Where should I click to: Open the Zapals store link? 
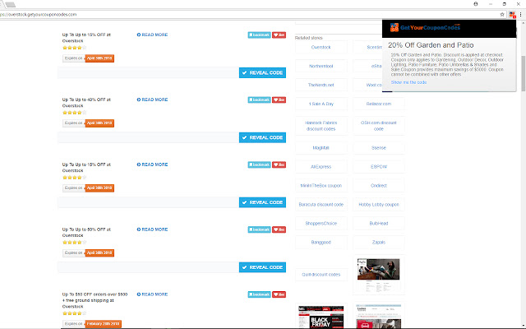pyautogui.click(x=379, y=242)
